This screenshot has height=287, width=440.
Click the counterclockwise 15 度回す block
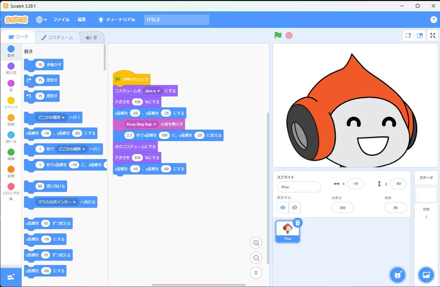click(42, 96)
